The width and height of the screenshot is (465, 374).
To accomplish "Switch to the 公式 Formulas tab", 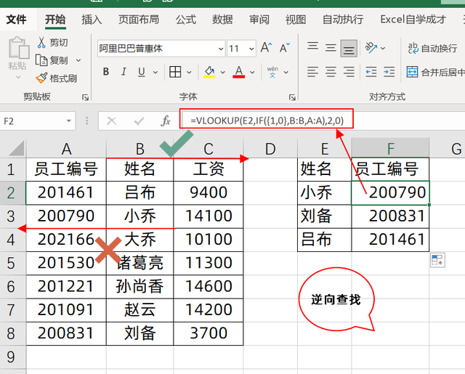I will coord(186,20).
